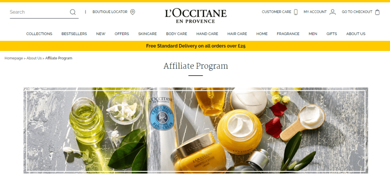
Task: Open the About Us navigation menu
Action: (x=356, y=34)
